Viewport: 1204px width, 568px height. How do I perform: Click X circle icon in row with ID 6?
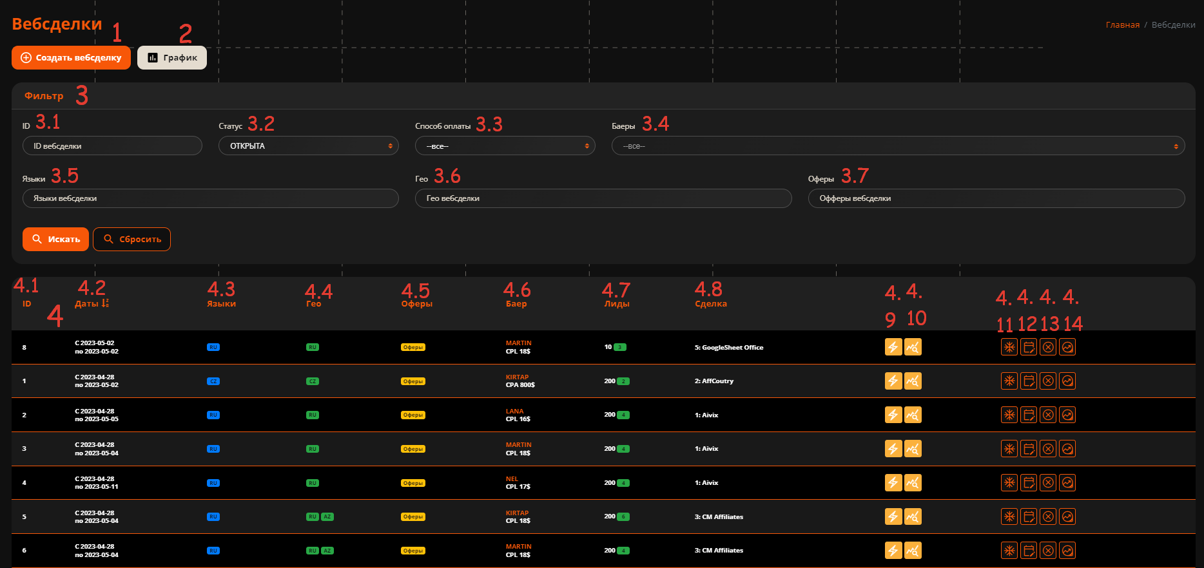(1048, 551)
